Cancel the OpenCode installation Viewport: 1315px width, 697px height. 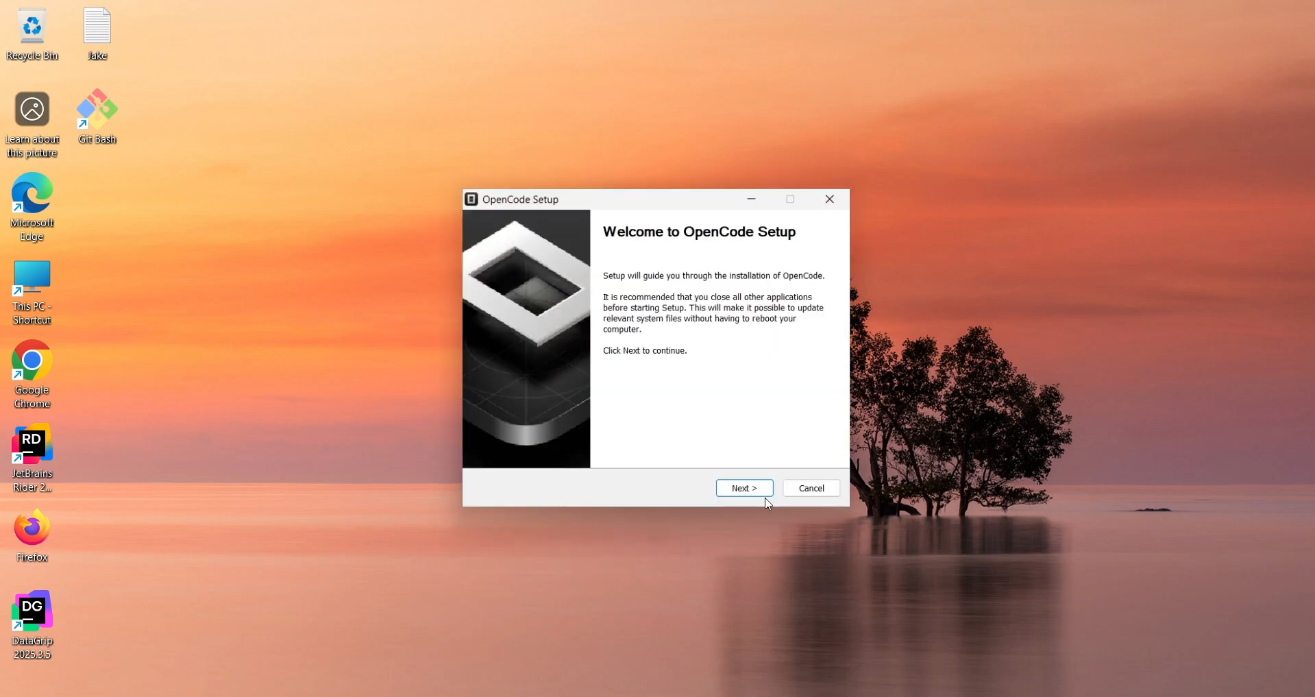(x=811, y=488)
